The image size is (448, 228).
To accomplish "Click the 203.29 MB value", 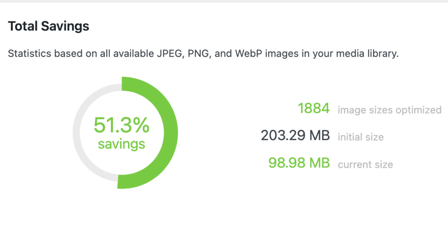I will (295, 136).
